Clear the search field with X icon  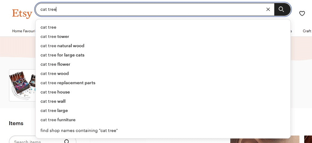(268, 9)
